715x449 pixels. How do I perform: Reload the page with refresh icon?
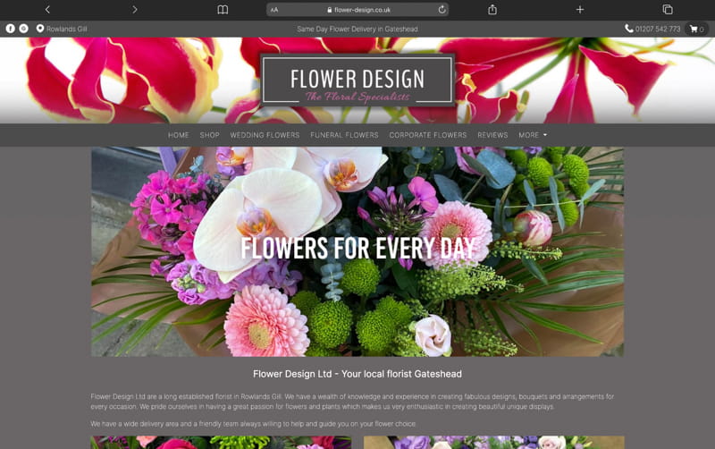(442, 10)
